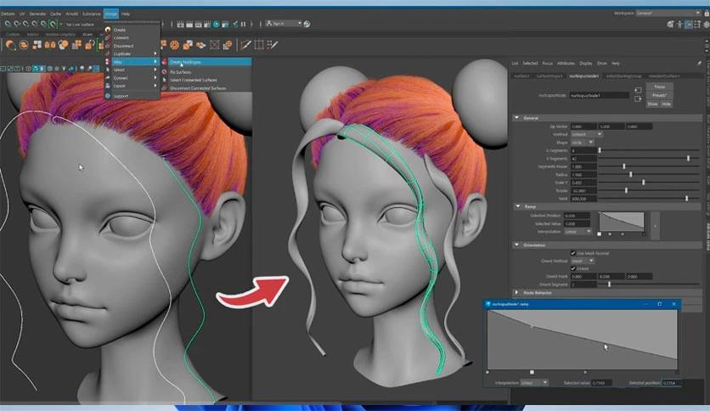Viewport: 710px width, 411px height.
Task: Click the Support icon in the open menu
Action: pyautogui.click(x=107, y=95)
